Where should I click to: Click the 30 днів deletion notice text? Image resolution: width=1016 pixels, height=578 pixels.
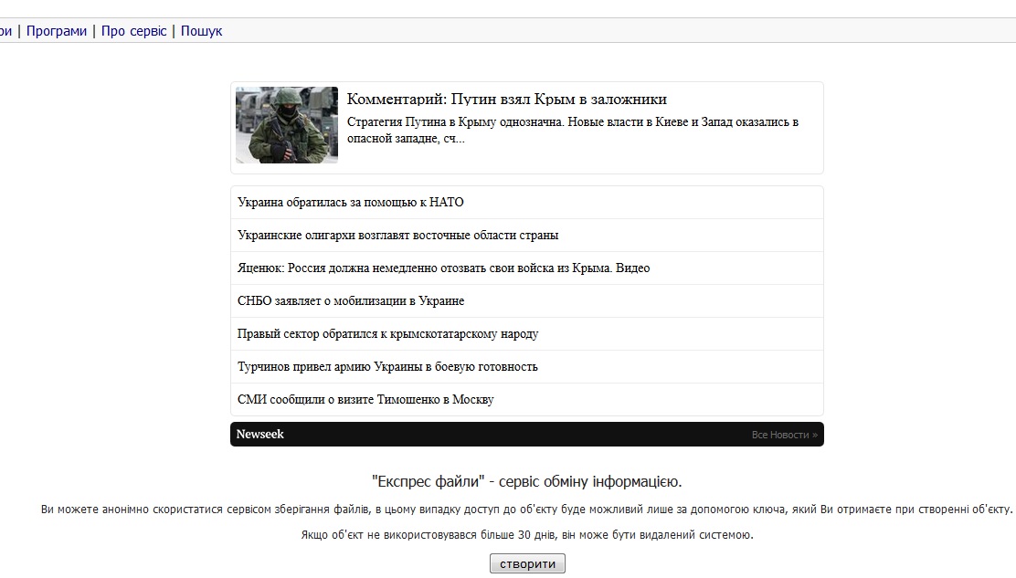[x=526, y=535]
